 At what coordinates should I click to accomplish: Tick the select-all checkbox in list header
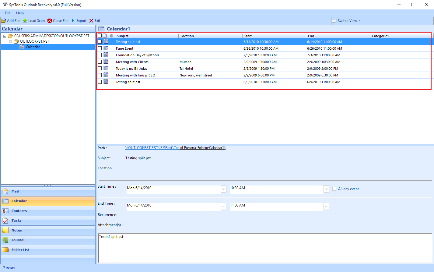[100, 36]
